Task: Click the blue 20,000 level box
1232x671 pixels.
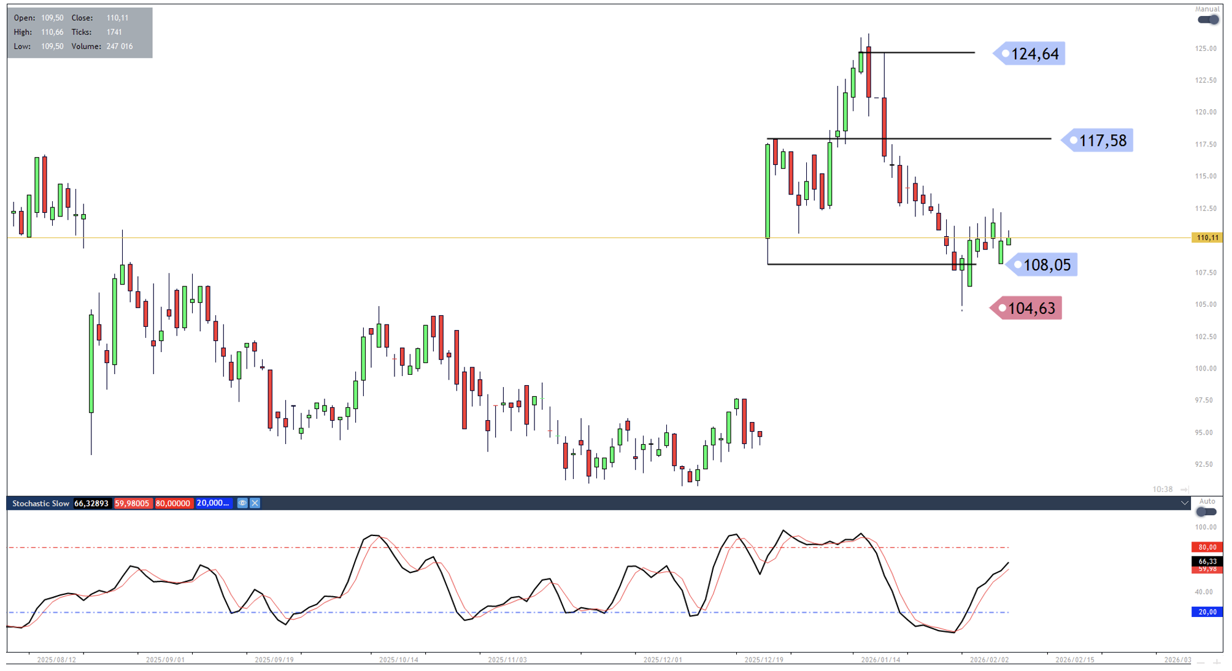Action: [213, 503]
